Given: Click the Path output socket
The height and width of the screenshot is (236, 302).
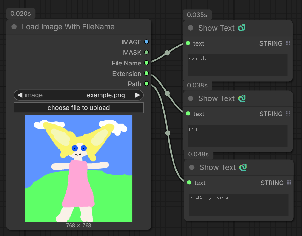Looking at the screenshot, I should click(x=146, y=84).
